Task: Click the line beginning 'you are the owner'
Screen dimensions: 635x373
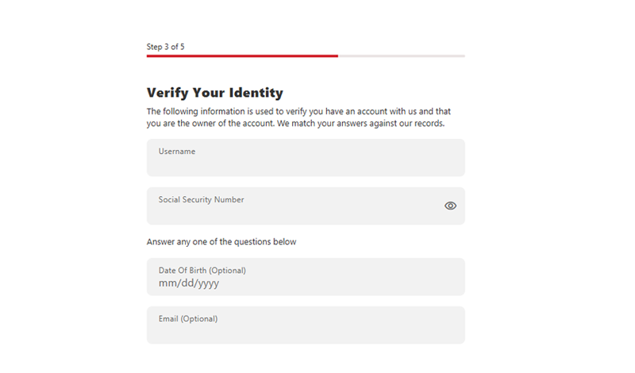Action: [295, 124]
